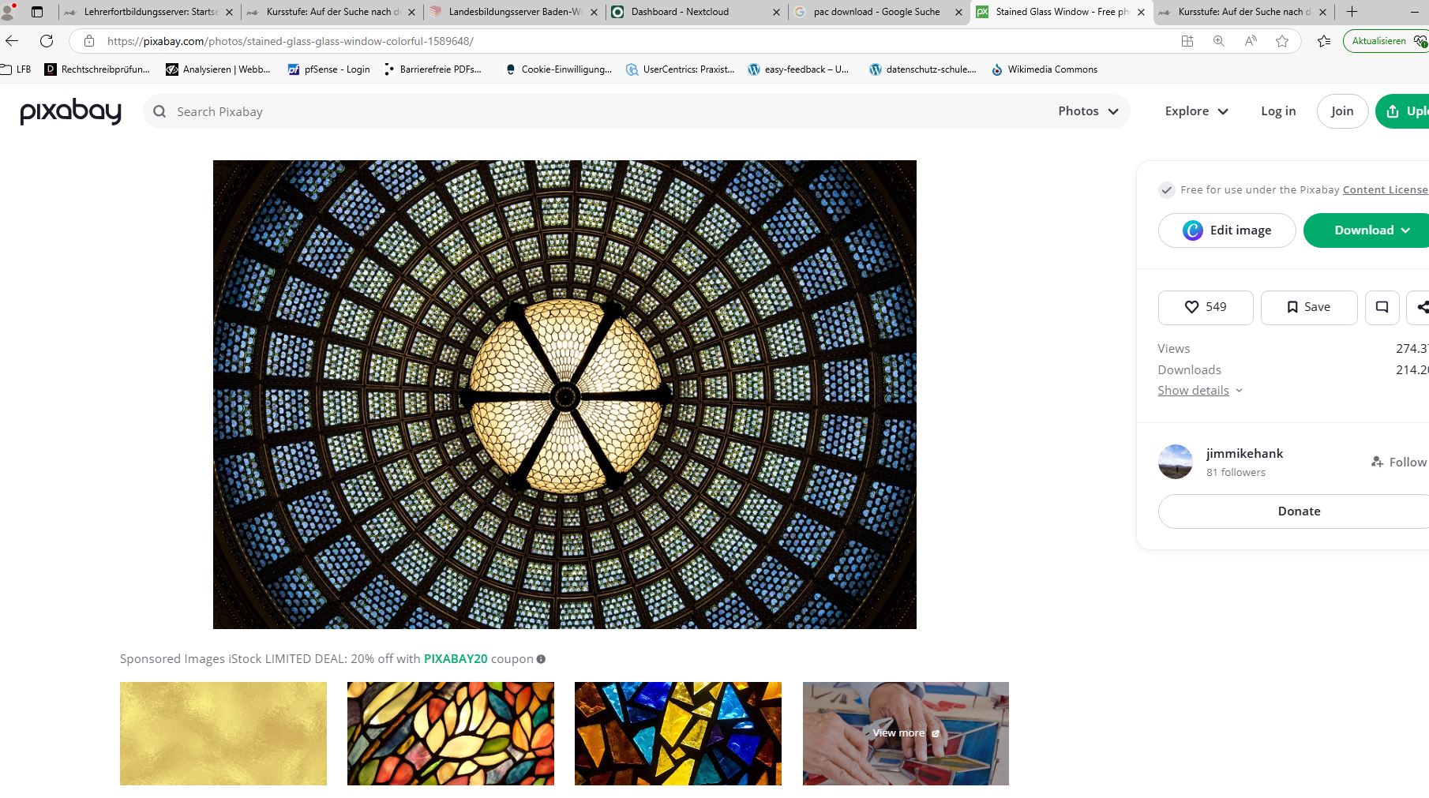
Task: Switch to pac download Google tab
Action: point(878,12)
